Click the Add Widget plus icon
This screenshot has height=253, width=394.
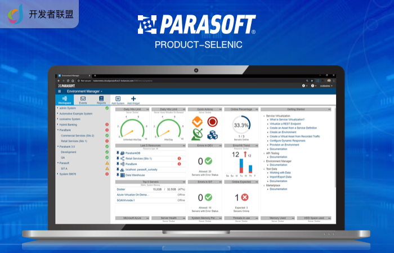point(133,100)
